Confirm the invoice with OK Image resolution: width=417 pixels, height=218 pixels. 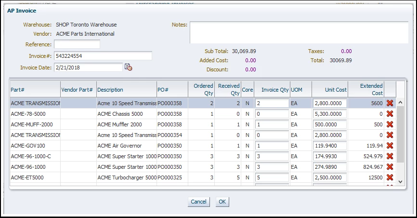coord(222,202)
